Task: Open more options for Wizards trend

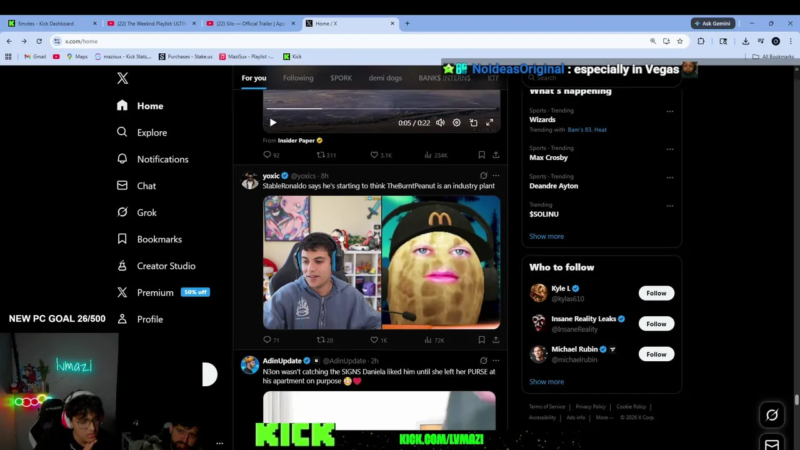Action: [670, 111]
